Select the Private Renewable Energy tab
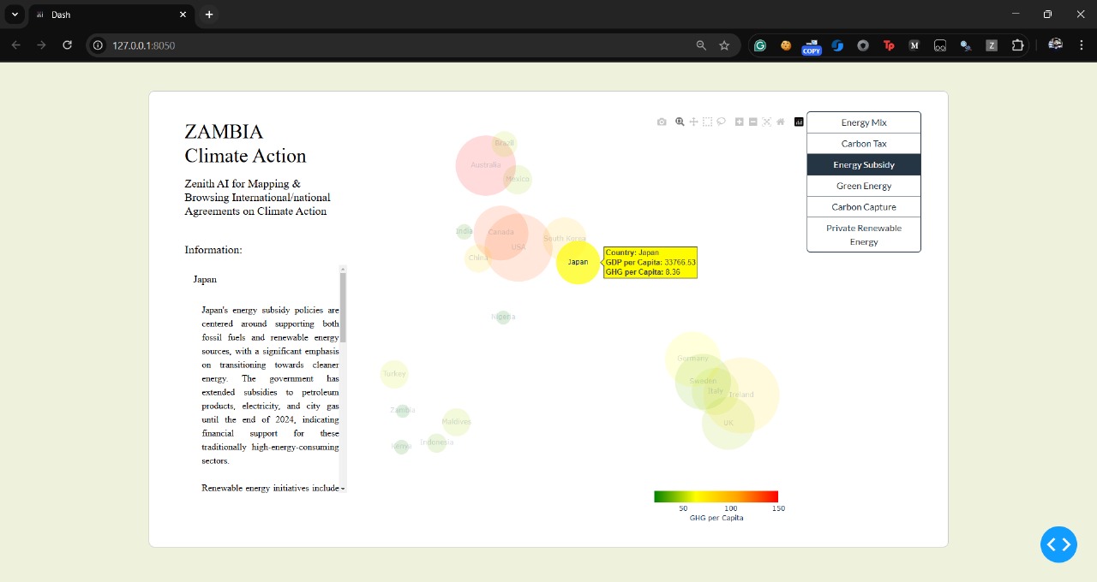Image resolution: width=1097 pixels, height=582 pixels. coord(863,235)
